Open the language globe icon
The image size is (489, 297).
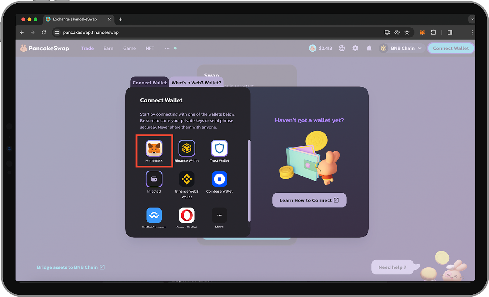(x=342, y=48)
